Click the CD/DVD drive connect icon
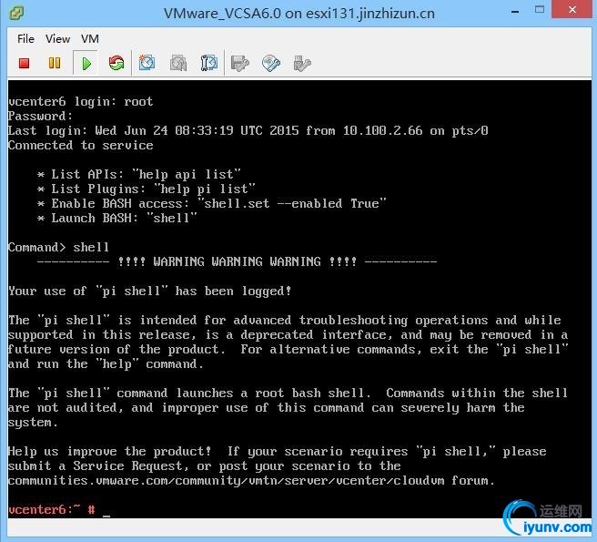 point(271,63)
